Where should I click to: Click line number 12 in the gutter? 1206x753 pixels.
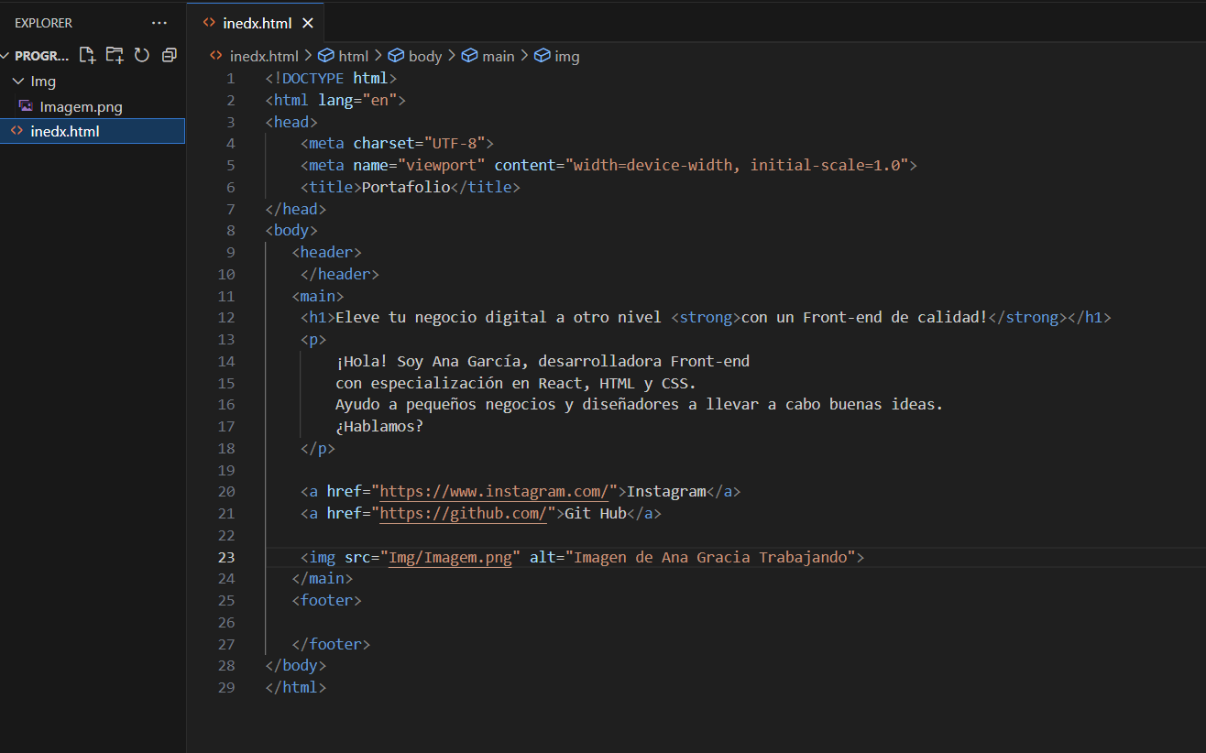pos(226,318)
